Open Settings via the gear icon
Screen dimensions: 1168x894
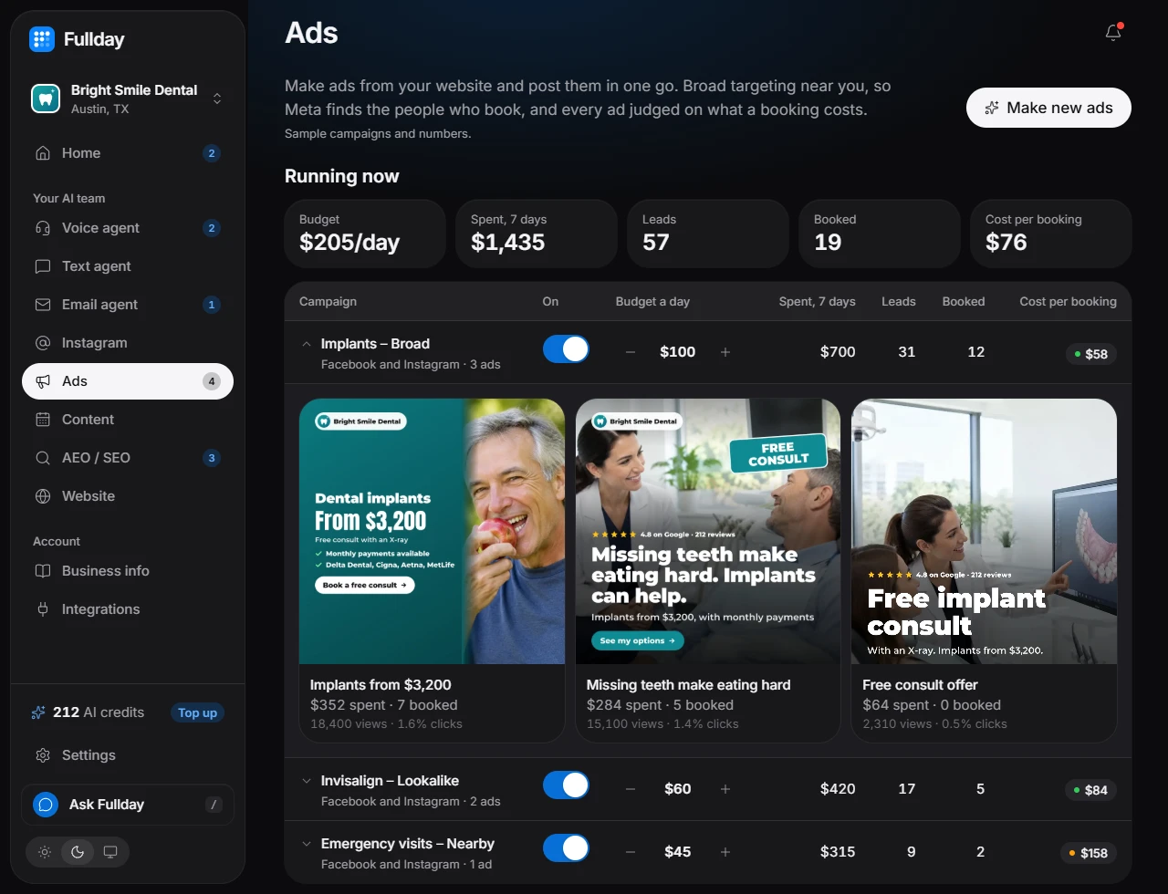click(x=42, y=755)
